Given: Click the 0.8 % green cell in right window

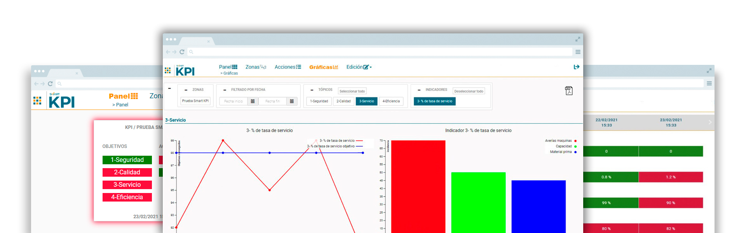Looking at the screenshot, I should (611, 177).
